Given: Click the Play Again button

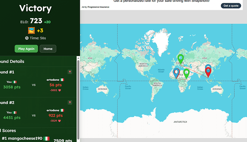Looking at the screenshot, I should coord(26,49).
